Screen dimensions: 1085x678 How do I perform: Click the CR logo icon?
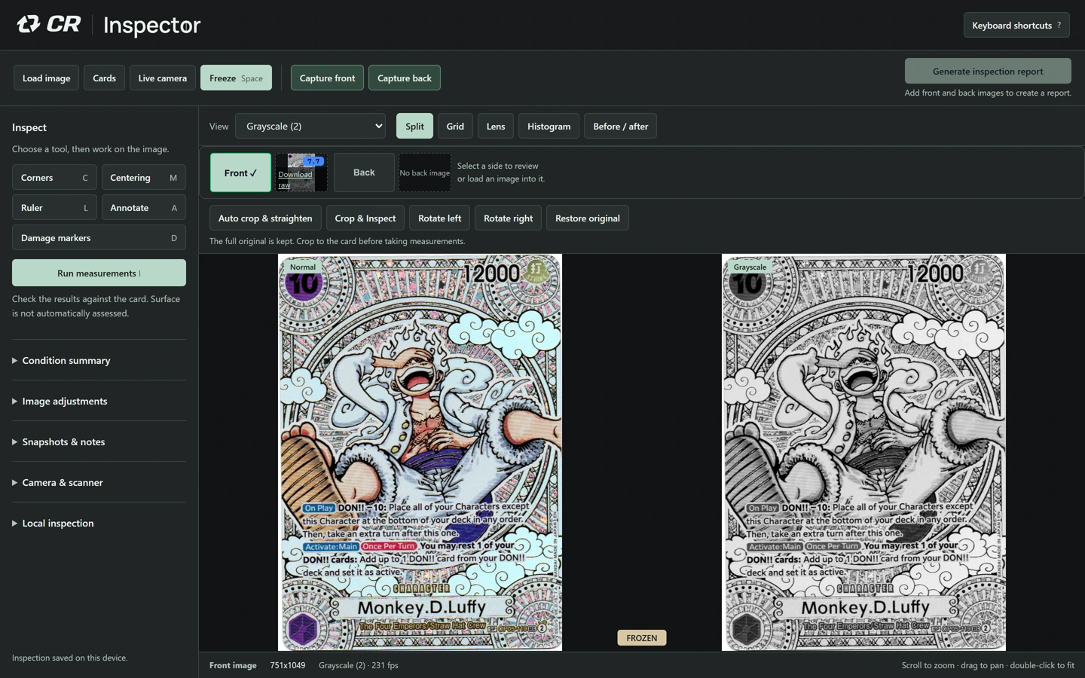pyautogui.click(x=29, y=24)
